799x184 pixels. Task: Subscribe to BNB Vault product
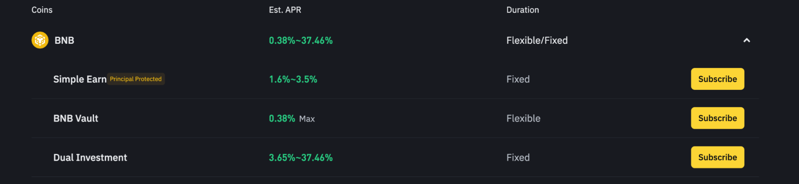tap(717, 118)
